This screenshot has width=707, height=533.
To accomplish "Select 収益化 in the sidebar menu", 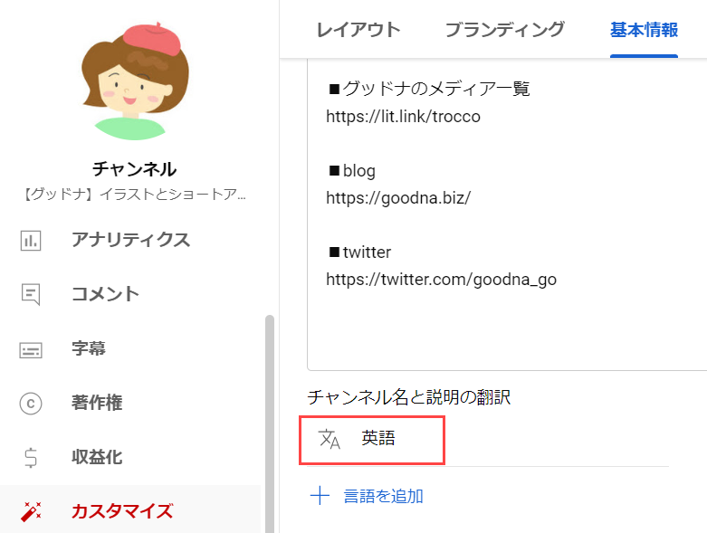I will (x=97, y=457).
